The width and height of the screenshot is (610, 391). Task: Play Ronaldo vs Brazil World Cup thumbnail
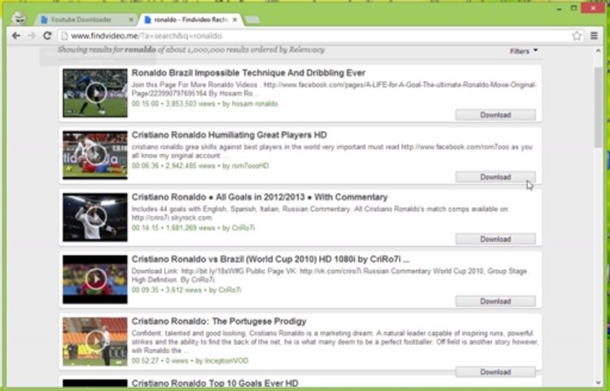pyautogui.click(x=95, y=279)
